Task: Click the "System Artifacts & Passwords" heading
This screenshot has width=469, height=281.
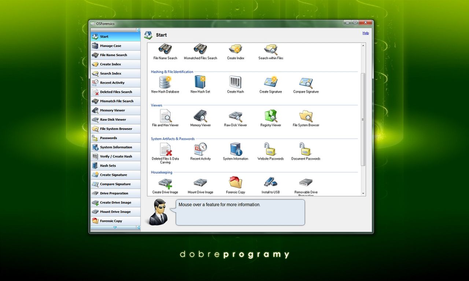Action: [173, 139]
